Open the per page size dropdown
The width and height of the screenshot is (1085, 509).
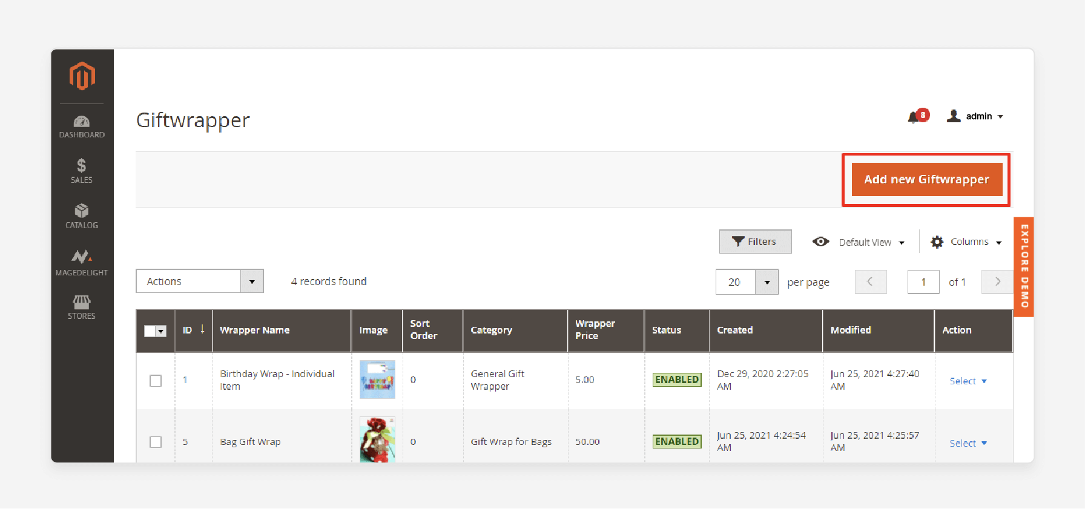tap(747, 282)
